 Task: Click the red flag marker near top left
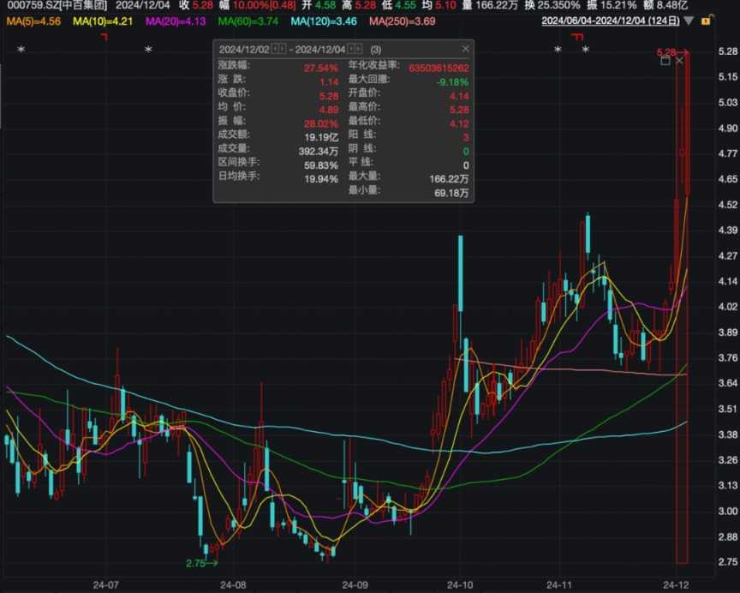tap(104, 37)
